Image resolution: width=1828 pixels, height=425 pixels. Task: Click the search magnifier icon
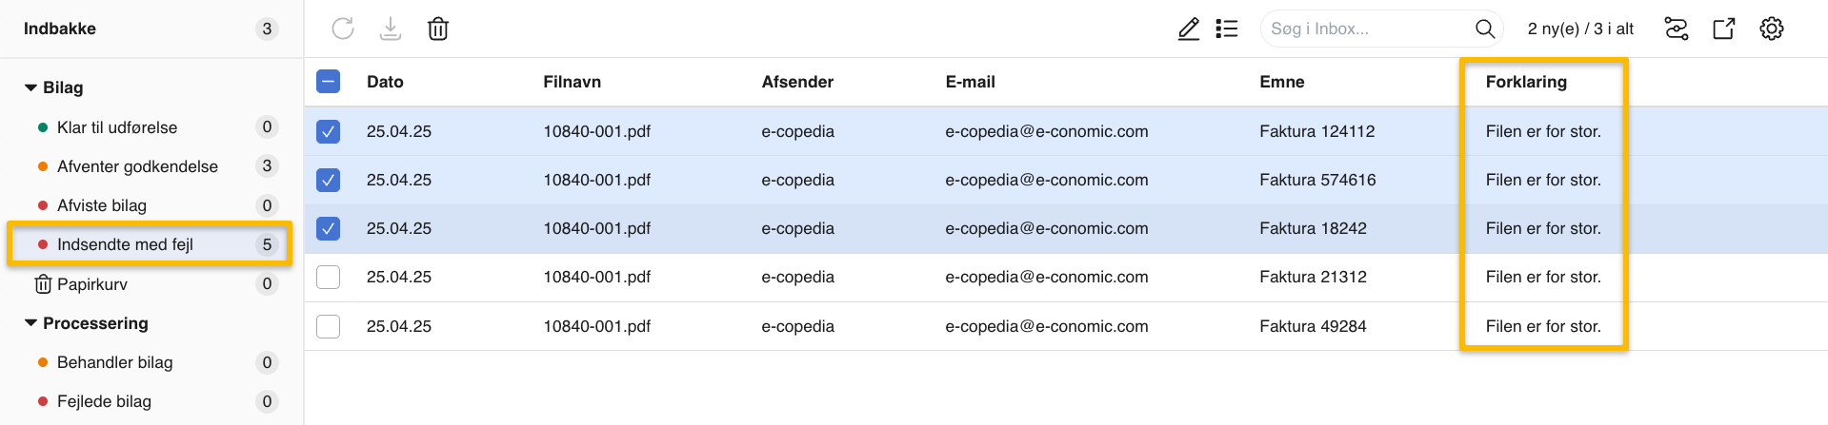pos(1484,29)
